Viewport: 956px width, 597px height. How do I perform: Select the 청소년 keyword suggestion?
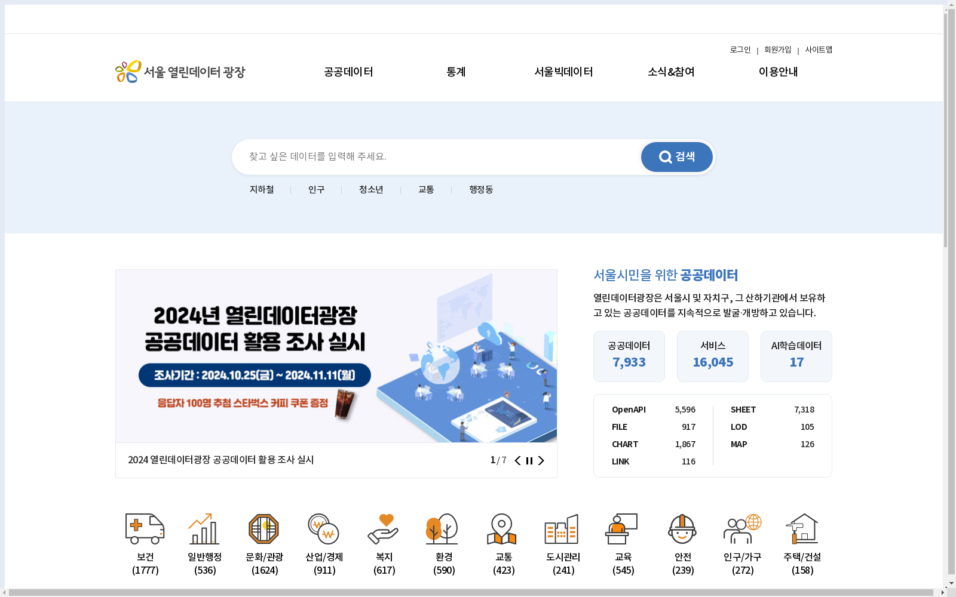tap(371, 189)
